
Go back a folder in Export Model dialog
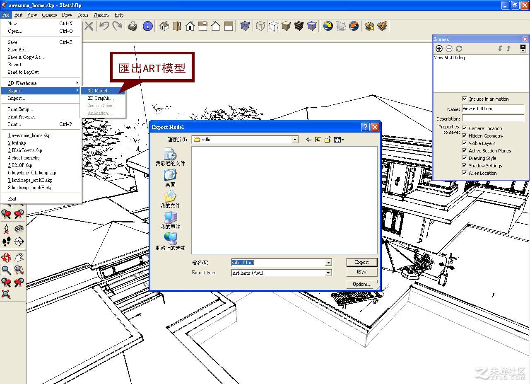click(308, 140)
